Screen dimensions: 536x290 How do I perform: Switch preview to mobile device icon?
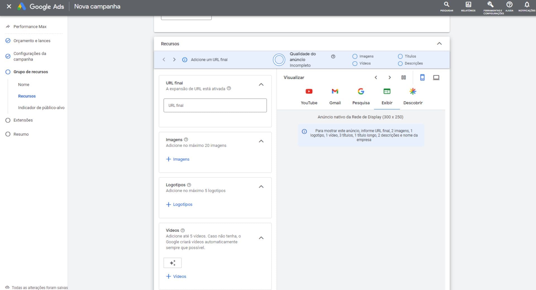[x=422, y=78]
